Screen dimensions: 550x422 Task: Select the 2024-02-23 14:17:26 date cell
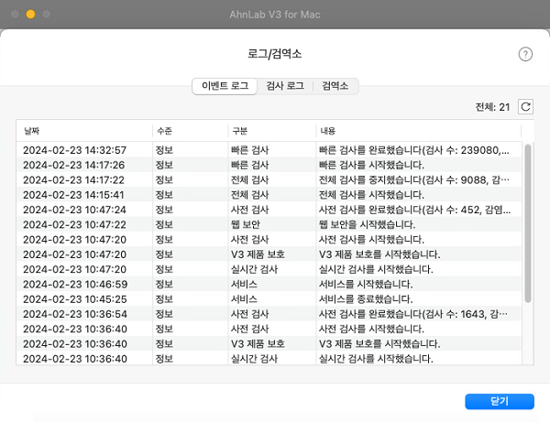[74, 165]
